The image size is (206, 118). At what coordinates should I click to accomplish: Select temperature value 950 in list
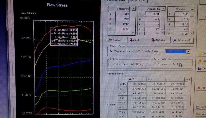point(123,19)
